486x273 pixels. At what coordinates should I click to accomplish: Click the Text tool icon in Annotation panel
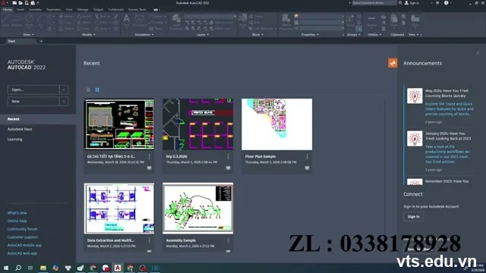[x=127, y=19]
